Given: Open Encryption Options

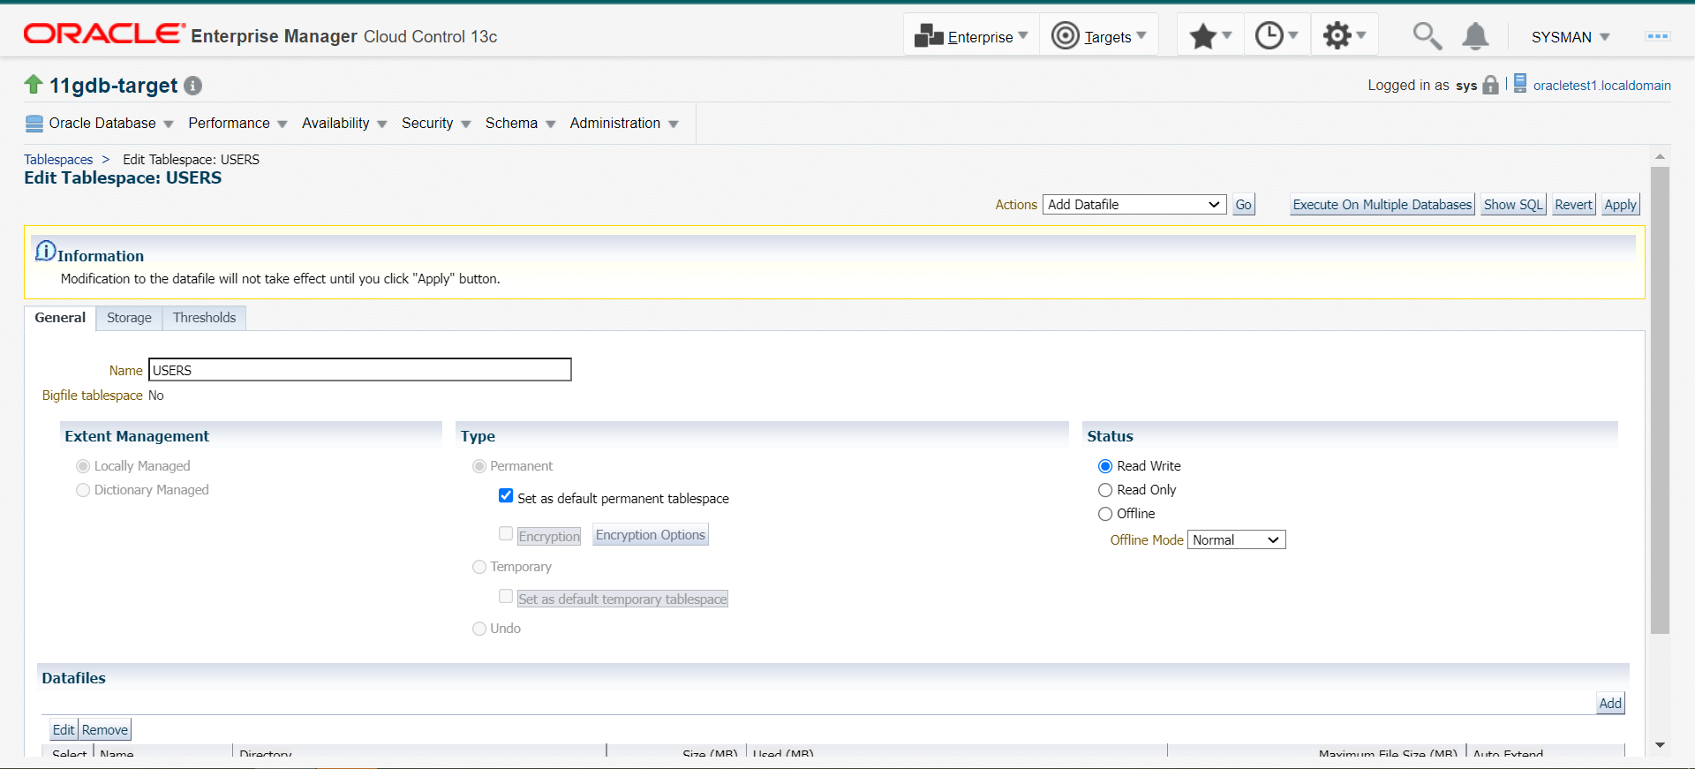Looking at the screenshot, I should (651, 535).
